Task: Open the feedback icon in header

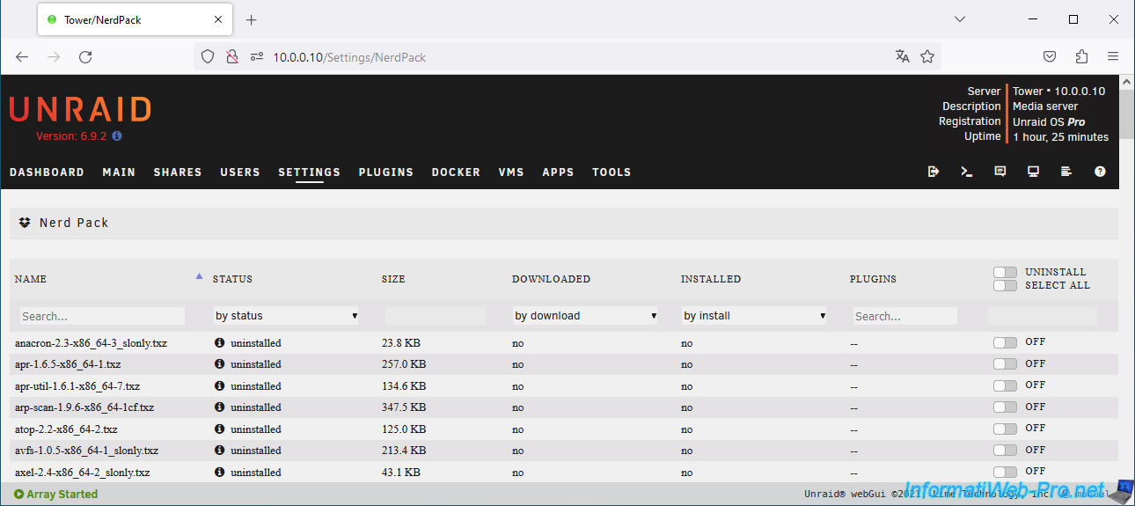Action: pos(1000,172)
